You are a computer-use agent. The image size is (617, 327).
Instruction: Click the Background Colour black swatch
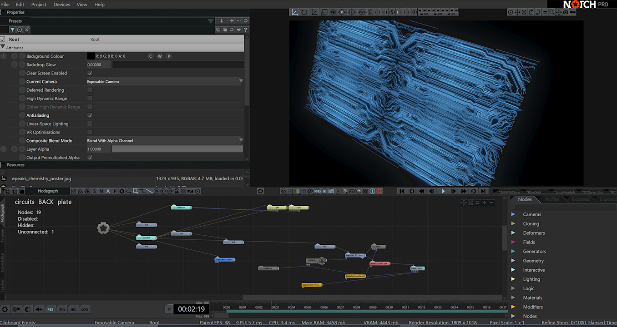(91, 56)
